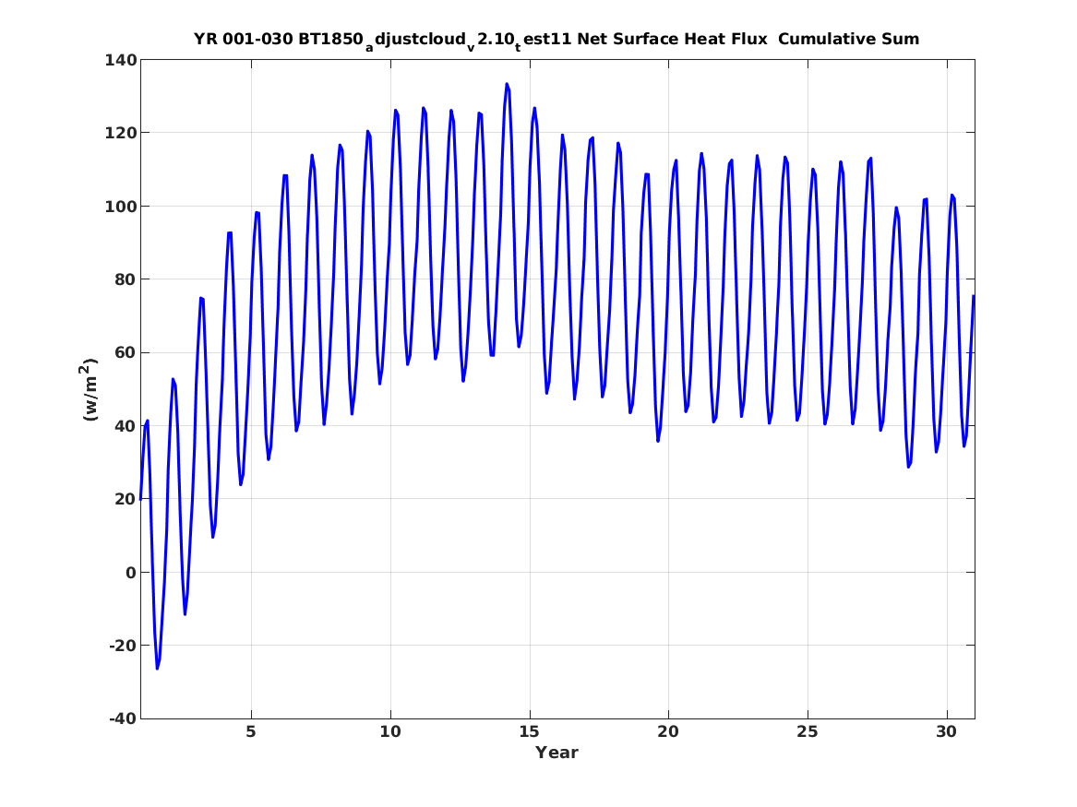Click x-axis tick label 30

(x=946, y=731)
